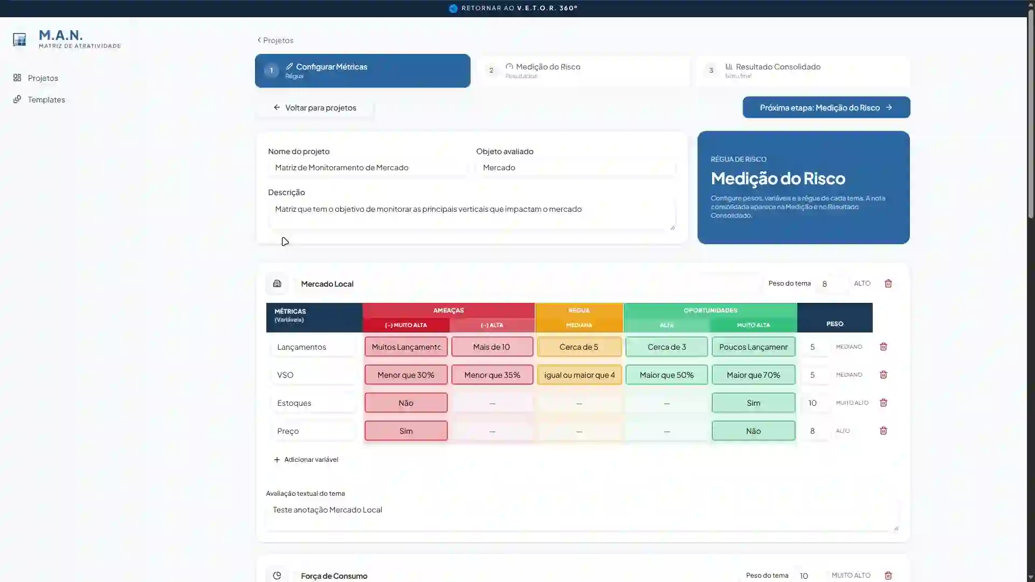The height and width of the screenshot is (582, 1035).
Task: Delete the Estoques variable via trash icon
Action: [884, 403]
